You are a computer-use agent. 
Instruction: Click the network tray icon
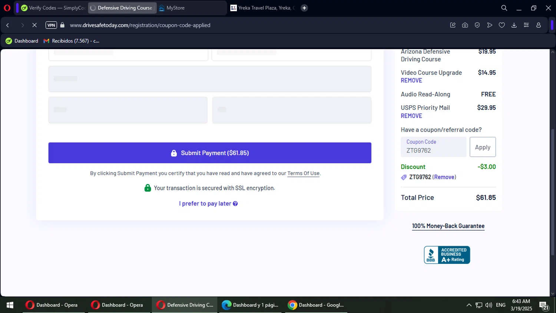point(479,305)
